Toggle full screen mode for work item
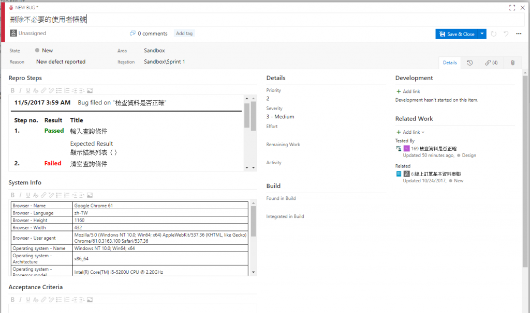The image size is (530, 313). point(512,8)
